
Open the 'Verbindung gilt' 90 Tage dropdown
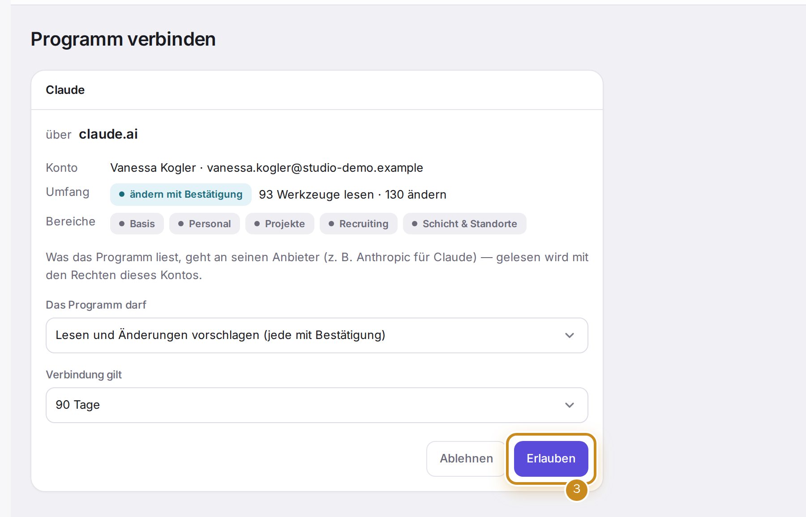coord(317,405)
